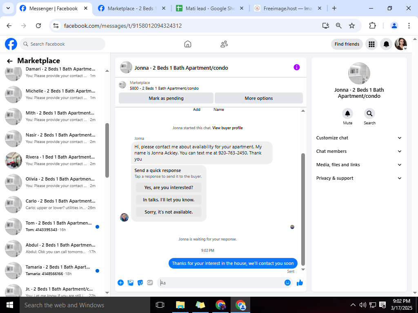
Task: Click the Marketplace listing thumbnail in chat header
Action: (122, 85)
